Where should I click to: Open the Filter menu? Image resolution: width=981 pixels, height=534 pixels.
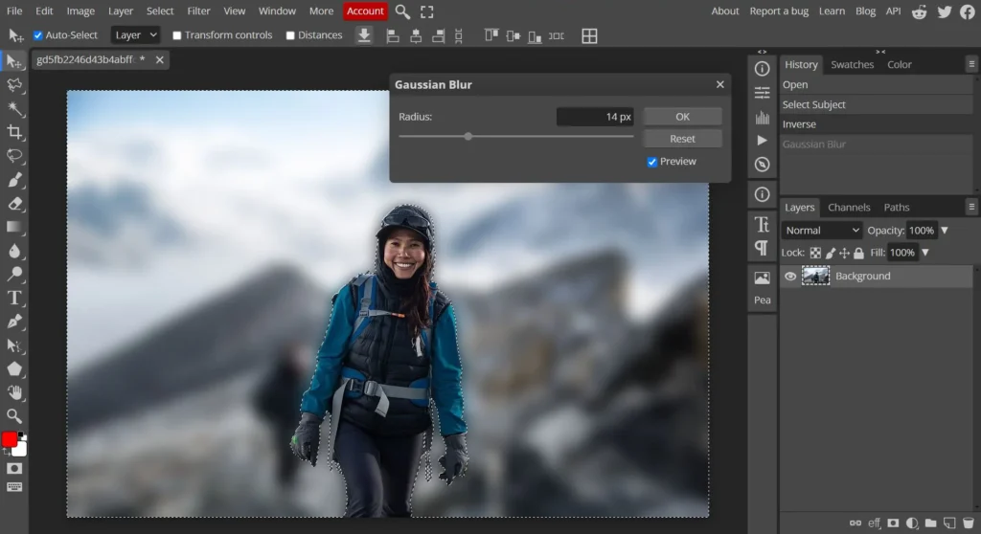click(x=198, y=11)
